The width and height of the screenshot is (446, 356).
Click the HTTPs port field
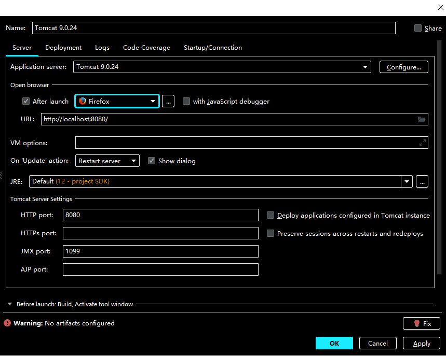pos(161,233)
